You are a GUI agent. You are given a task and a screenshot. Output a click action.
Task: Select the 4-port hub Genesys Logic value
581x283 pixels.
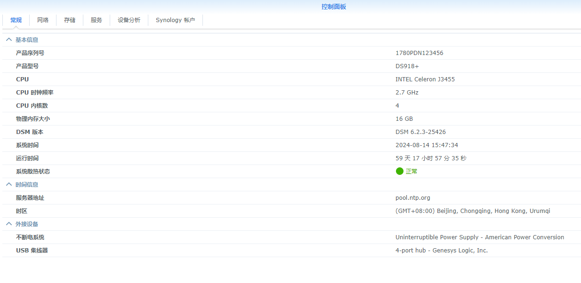click(442, 251)
